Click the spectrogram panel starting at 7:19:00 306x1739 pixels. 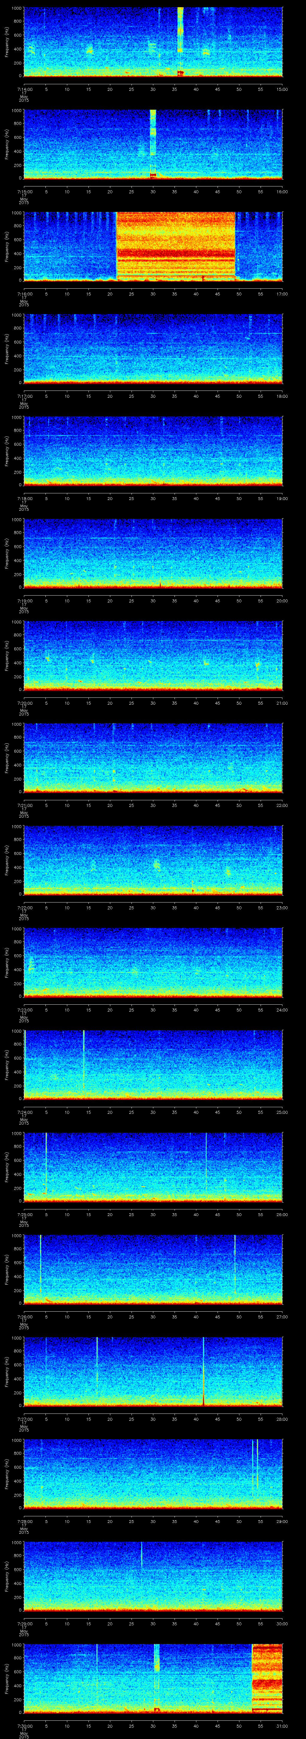click(153, 553)
